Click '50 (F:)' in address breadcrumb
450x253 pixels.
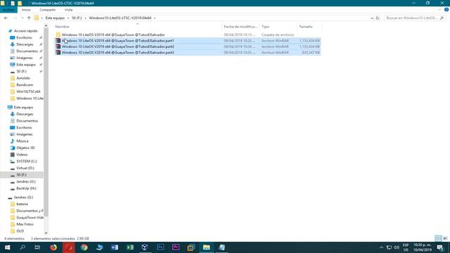pyautogui.click(x=77, y=18)
